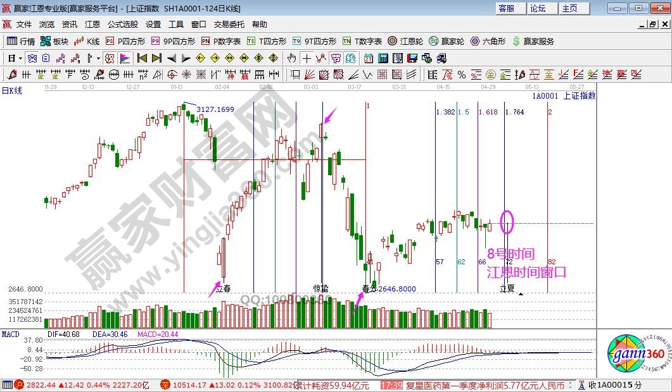Image resolution: width=672 pixels, height=392 pixels.
Task: Click the calculator icon in toolbar
Action: pos(383,58)
